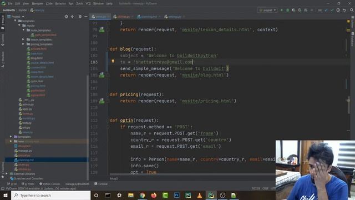This screenshot has height=200, width=355.
Task: Click the buildwith breadcrumb in navigation bar
Action: pyautogui.click(x=9, y=10)
